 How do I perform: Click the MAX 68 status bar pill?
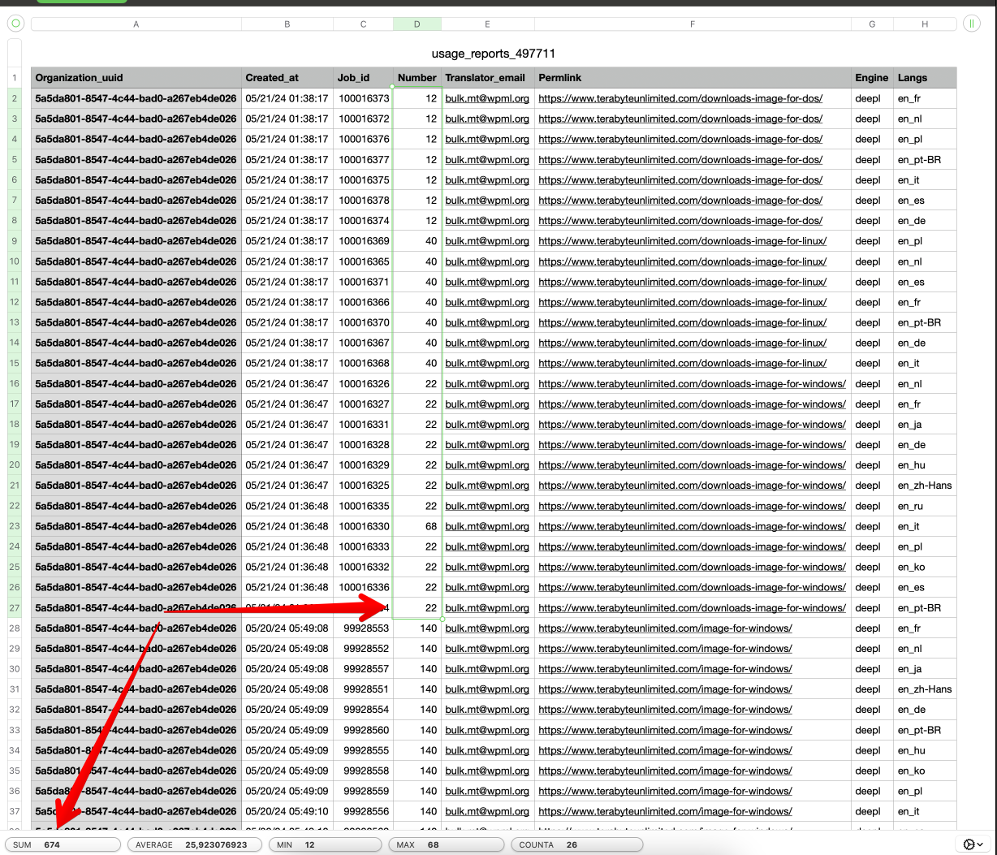coord(446,844)
